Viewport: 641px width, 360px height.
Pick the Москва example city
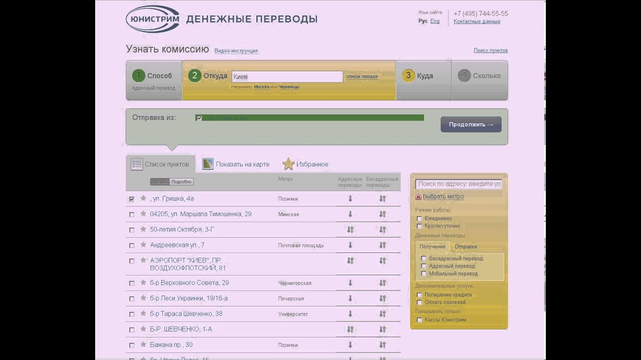[x=261, y=86]
